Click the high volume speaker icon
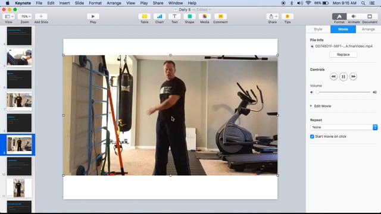Image resolution: width=381 pixels, height=214 pixels. 374,92
